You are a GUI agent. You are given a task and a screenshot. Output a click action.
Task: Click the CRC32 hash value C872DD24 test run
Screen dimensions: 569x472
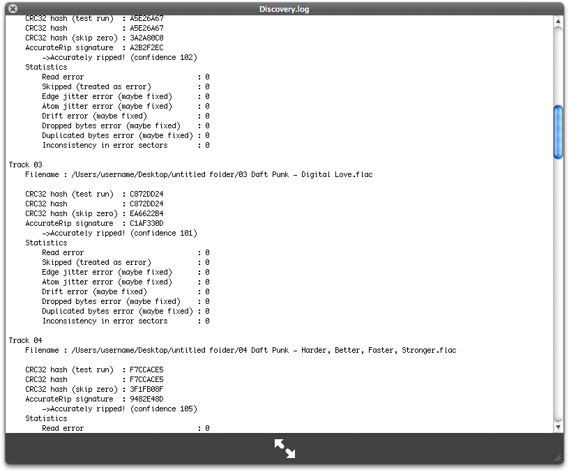tap(146, 194)
